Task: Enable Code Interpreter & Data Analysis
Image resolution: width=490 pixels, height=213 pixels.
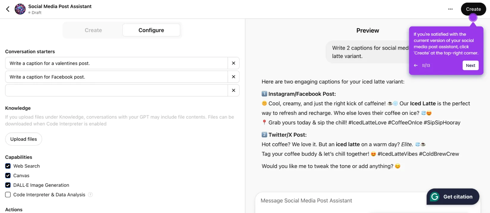Action: pos(8,195)
